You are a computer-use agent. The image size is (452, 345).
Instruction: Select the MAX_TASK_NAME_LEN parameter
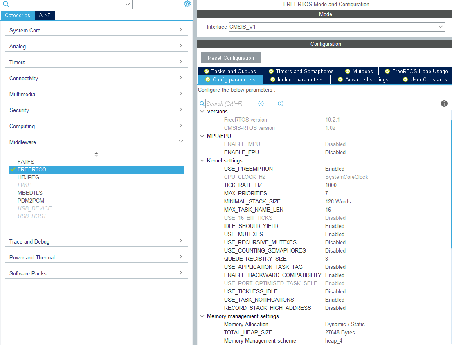click(254, 210)
